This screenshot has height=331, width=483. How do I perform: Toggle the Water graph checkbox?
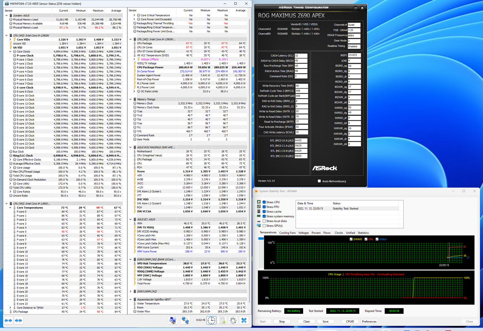pyautogui.click(x=377, y=239)
